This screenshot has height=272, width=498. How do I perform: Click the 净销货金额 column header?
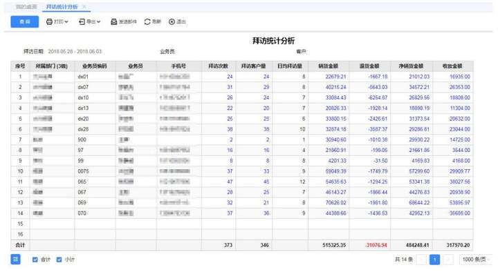pos(412,66)
